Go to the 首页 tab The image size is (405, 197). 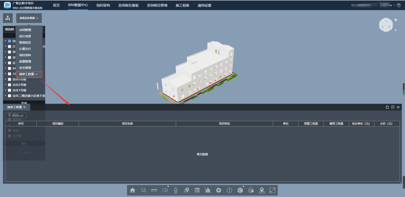point(56,5)
